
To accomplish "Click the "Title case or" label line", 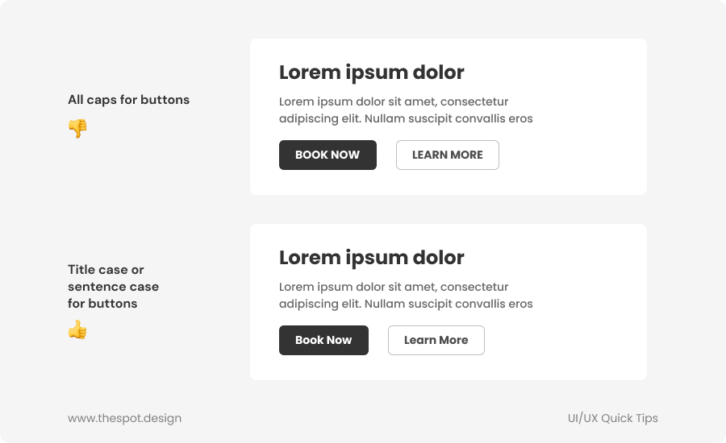I will [x=106, y=270].
